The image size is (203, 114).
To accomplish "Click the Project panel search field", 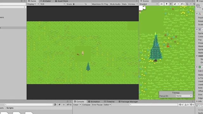I will [x=29, y=105].
